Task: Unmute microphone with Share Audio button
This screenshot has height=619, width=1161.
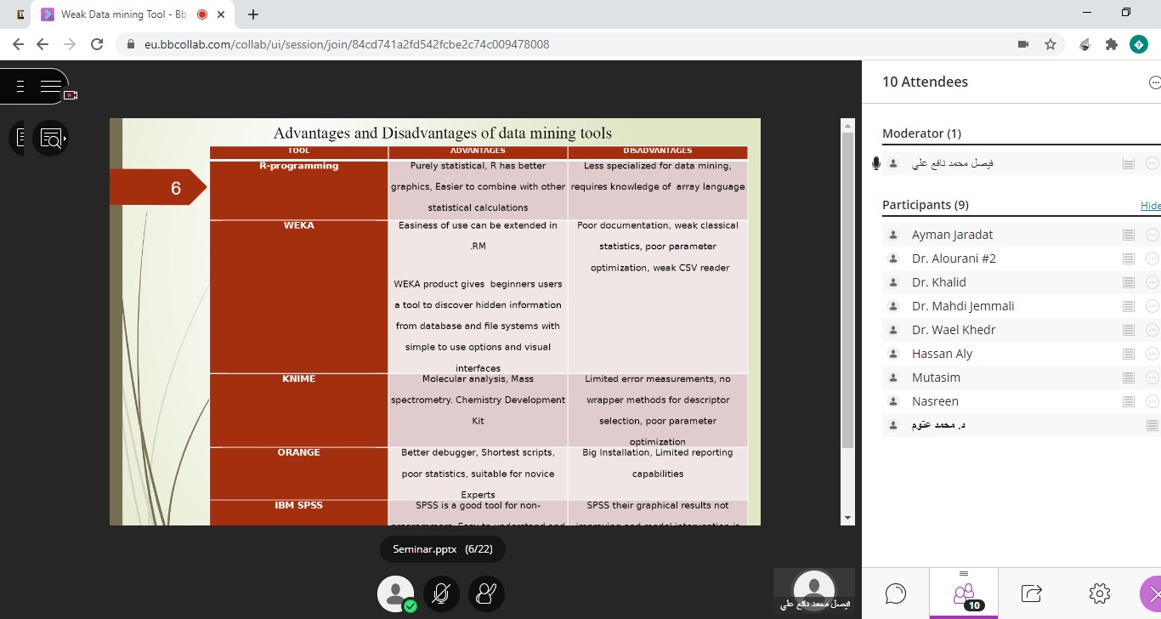Action: tap(441, 593)
